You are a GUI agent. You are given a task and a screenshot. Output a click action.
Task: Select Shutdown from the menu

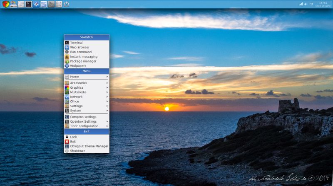[77, 150]
